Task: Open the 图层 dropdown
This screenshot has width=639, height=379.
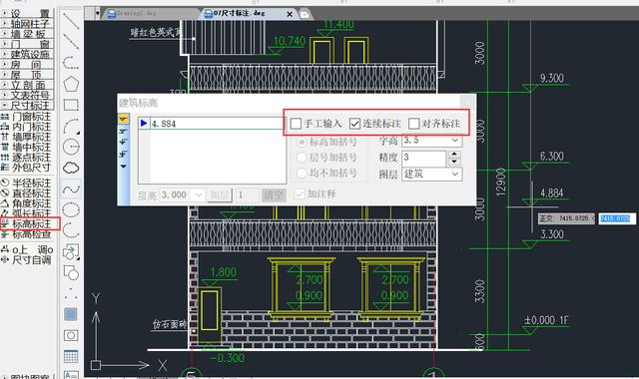Action: click(455, 175)
